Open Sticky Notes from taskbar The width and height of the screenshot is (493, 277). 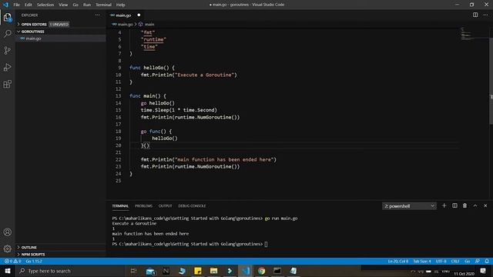click(198, 271)
